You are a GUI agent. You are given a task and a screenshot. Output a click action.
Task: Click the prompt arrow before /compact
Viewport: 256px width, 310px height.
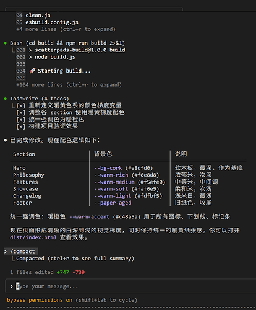coord(6,252)
